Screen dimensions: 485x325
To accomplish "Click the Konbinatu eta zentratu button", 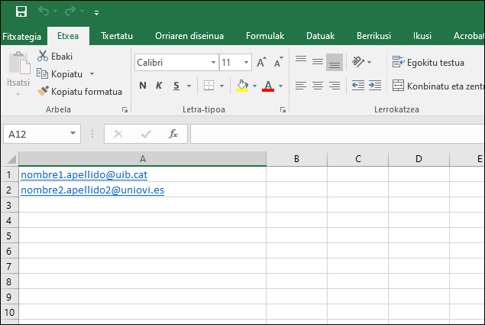I will (x=434, y=86).
